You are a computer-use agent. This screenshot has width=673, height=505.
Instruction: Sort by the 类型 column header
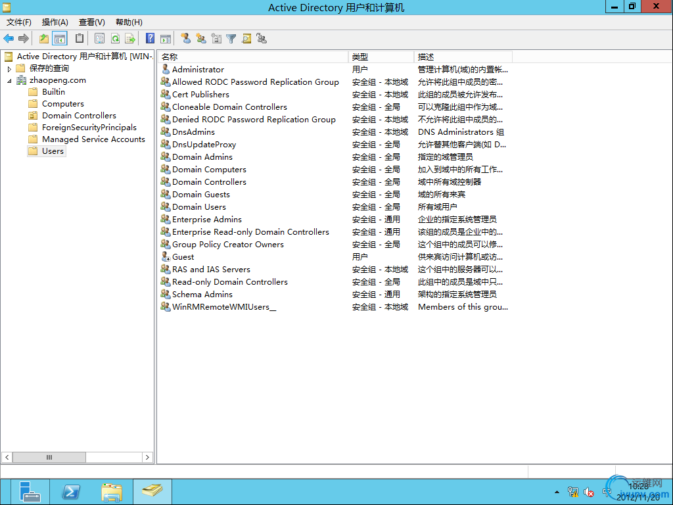coord(381,57)
